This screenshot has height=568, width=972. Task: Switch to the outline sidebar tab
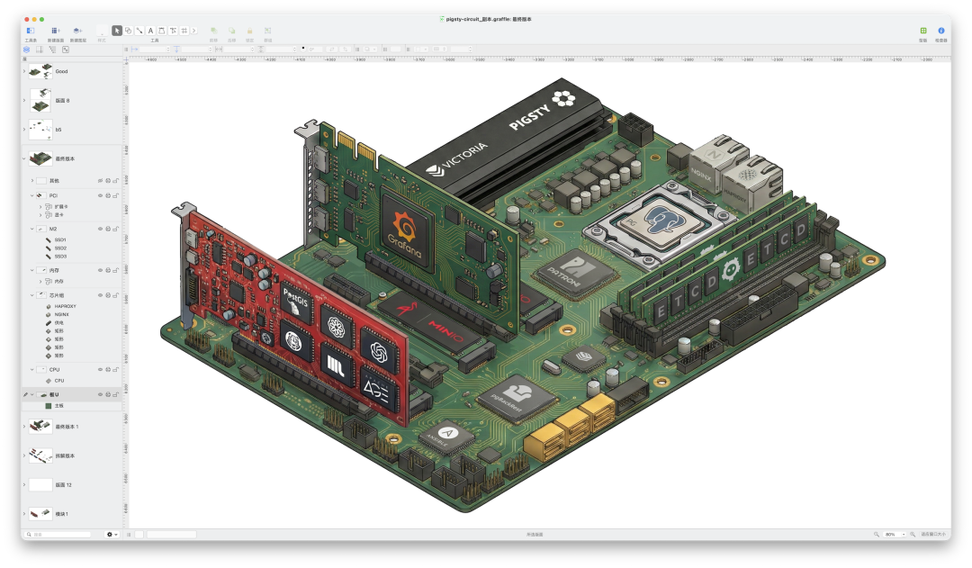coord(53,50)
